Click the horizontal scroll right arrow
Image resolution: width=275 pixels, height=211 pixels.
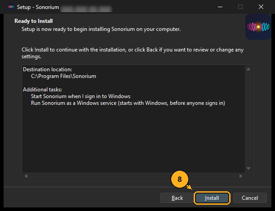241,176
